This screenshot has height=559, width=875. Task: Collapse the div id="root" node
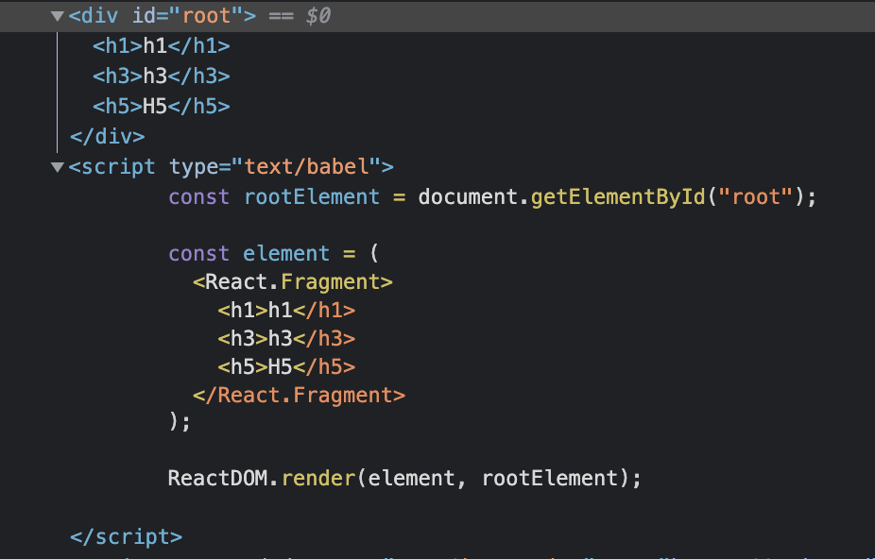pyautogui.click(x=57, y=16)
